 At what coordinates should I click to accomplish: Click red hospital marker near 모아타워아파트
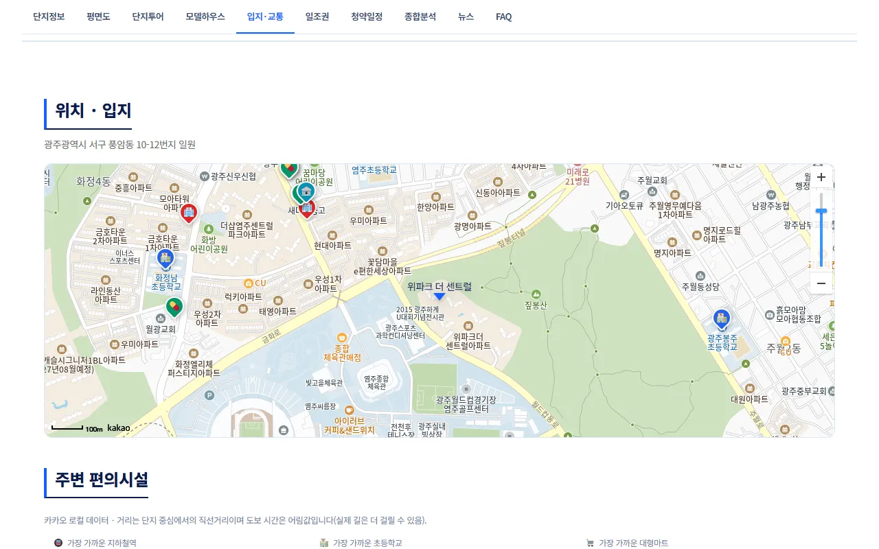pos(189,213)
